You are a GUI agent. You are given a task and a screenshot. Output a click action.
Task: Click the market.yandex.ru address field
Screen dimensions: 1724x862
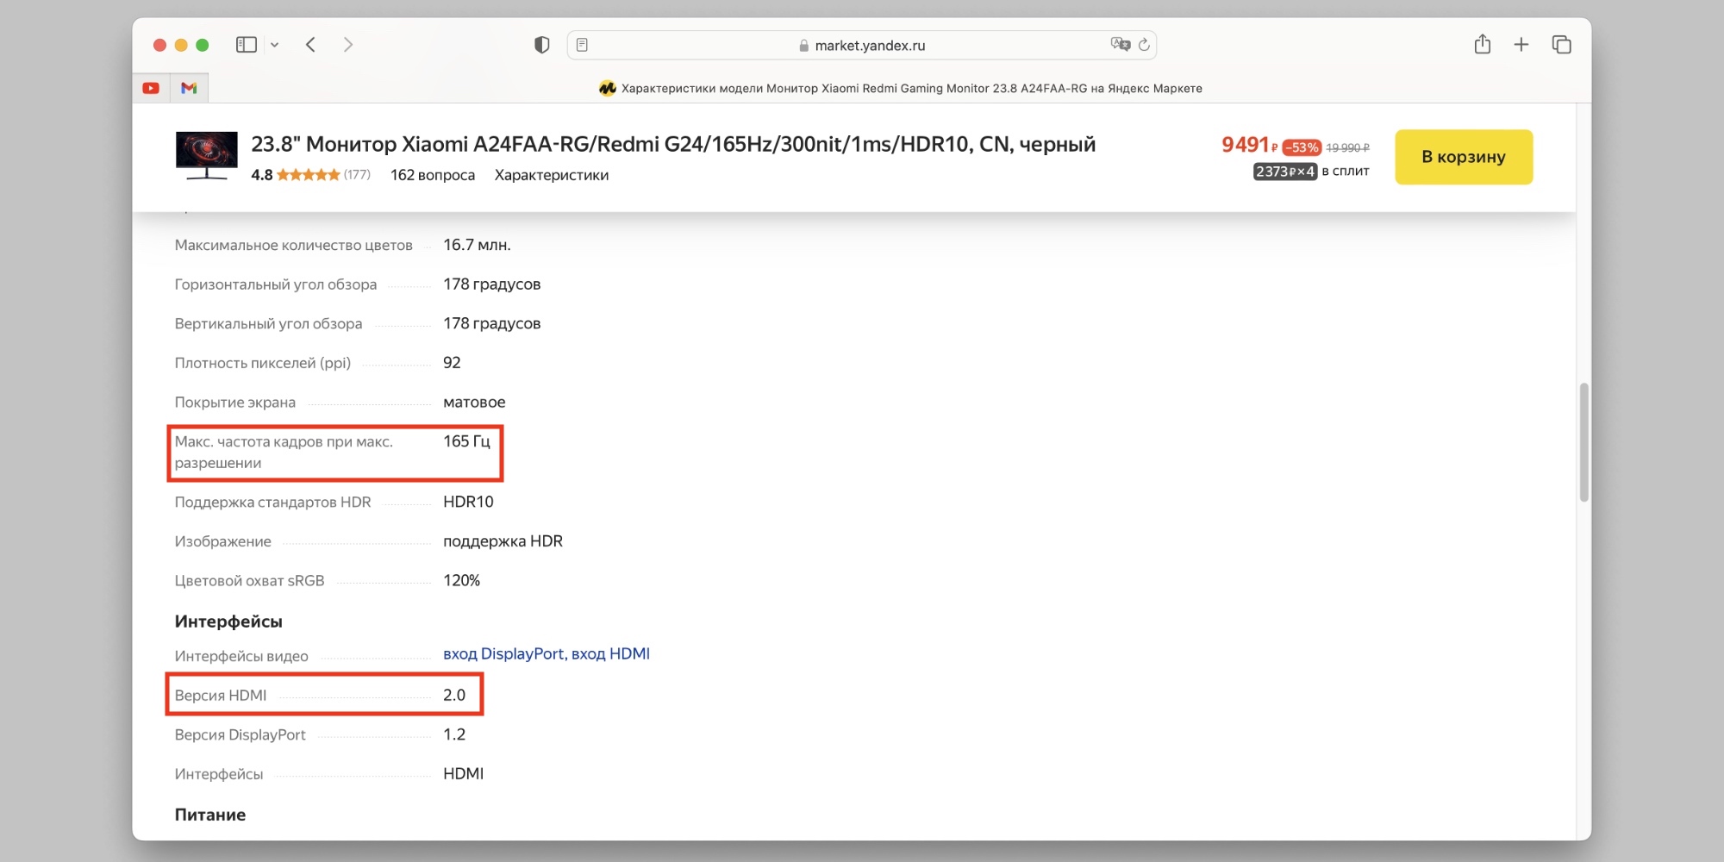coord(862,45)
